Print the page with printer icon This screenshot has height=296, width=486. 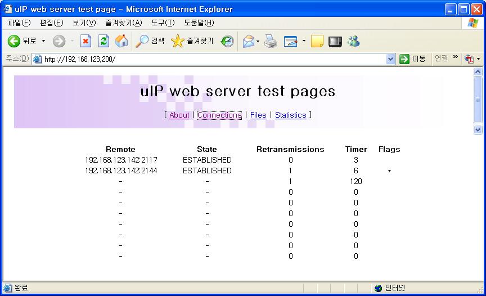(271, 41)
